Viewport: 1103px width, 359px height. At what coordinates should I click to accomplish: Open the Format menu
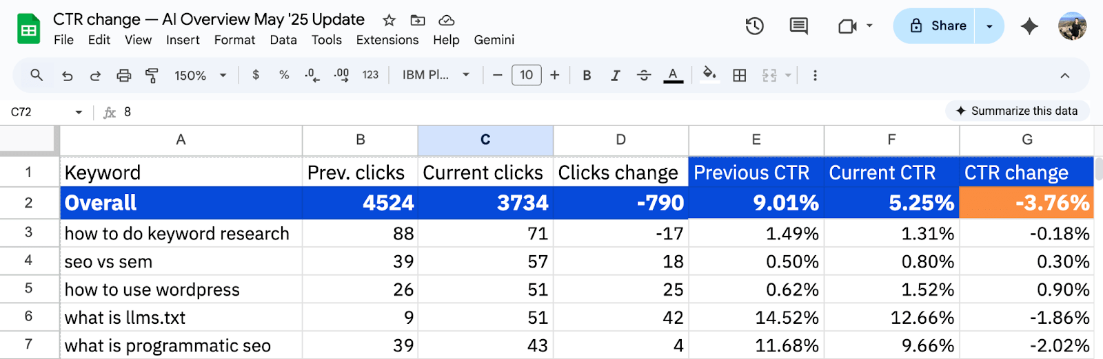[234, 40]
